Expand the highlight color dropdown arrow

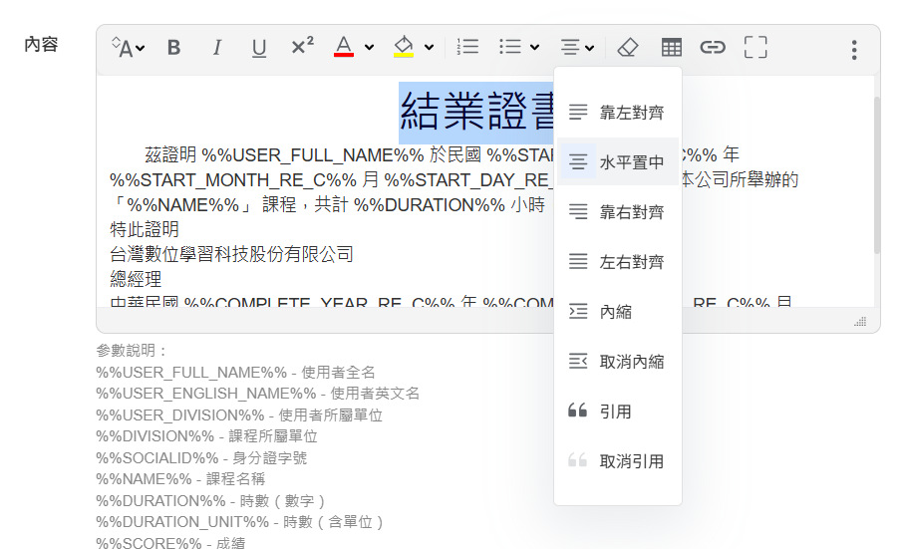tap(430, 48)
